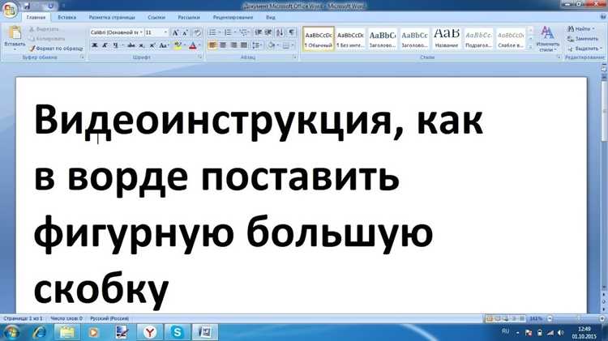The image size is (608, 341).
Task: Switch to the Вставка tab
Action: (66, 18)
